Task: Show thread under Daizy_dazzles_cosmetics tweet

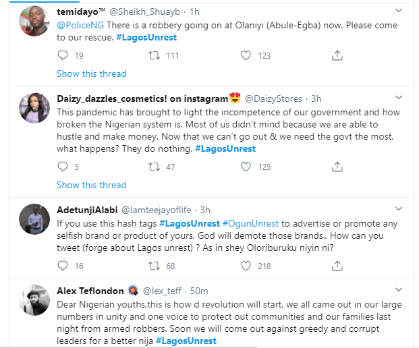Action: click(x=91, y=185)
